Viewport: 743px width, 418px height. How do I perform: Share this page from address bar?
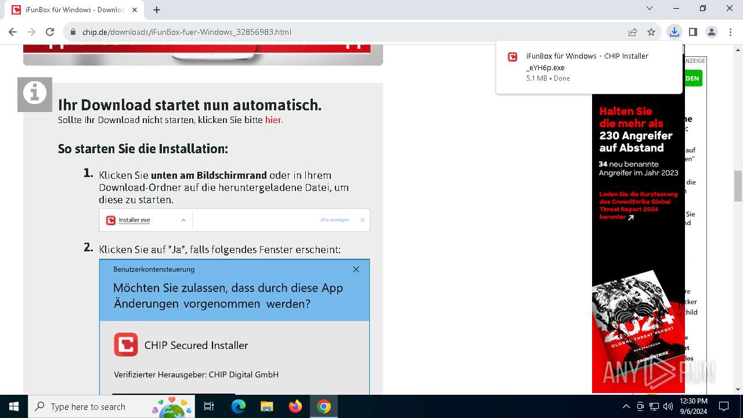pyautogui.click(x=633, y=32)
